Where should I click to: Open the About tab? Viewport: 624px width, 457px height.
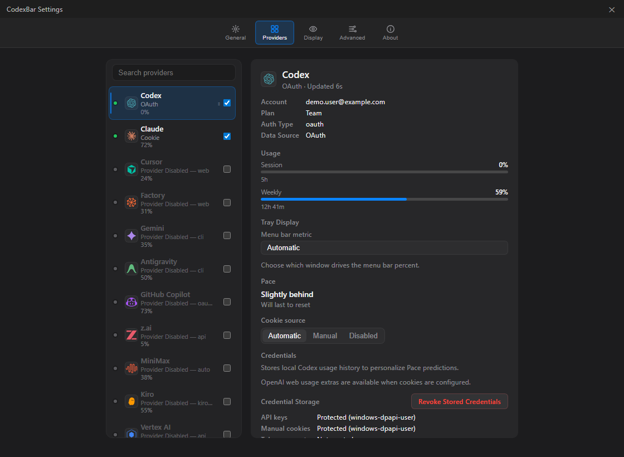[391, 33]
